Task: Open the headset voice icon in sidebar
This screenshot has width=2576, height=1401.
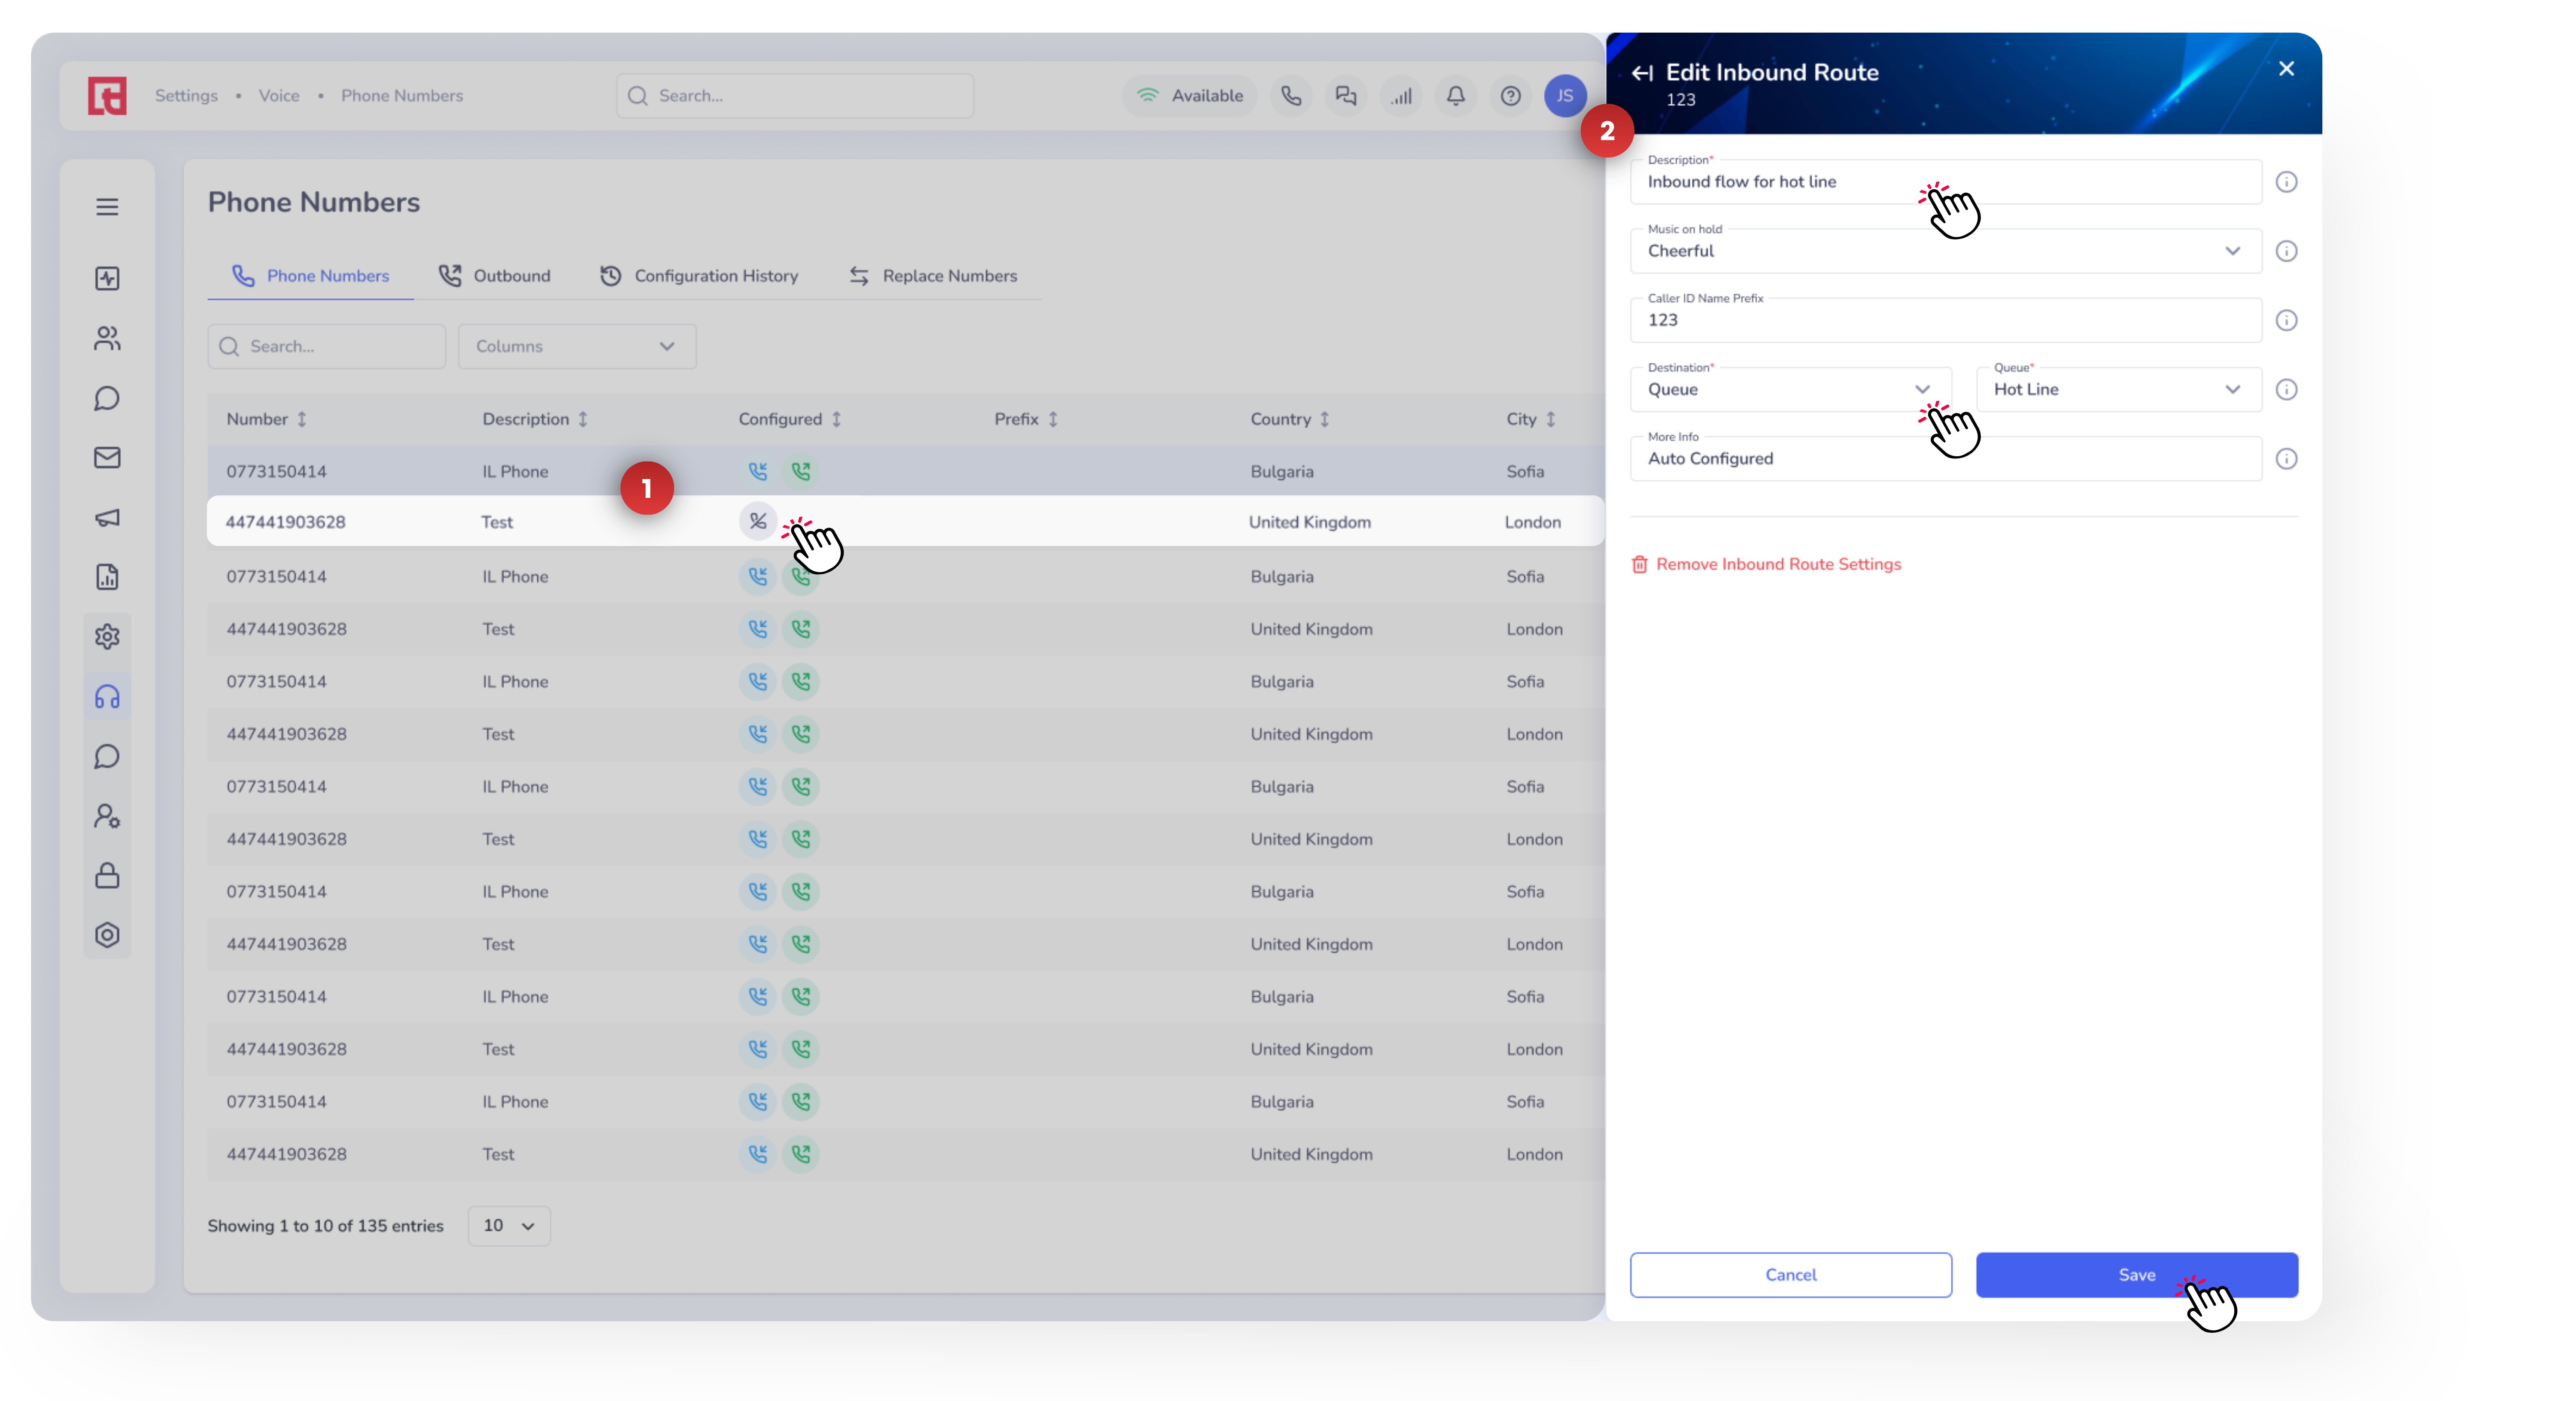Action: (x=107, y=697)
